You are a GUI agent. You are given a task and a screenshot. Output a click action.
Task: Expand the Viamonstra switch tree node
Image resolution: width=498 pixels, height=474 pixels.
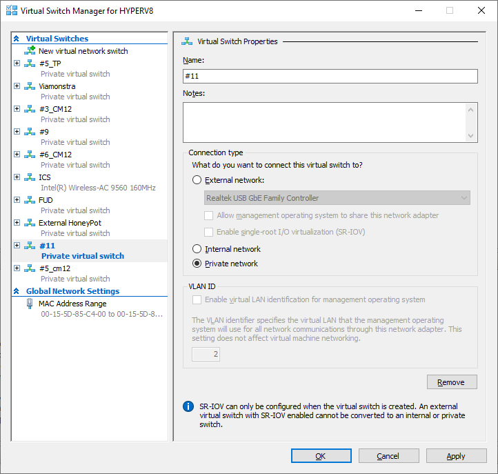coord(17,86)
